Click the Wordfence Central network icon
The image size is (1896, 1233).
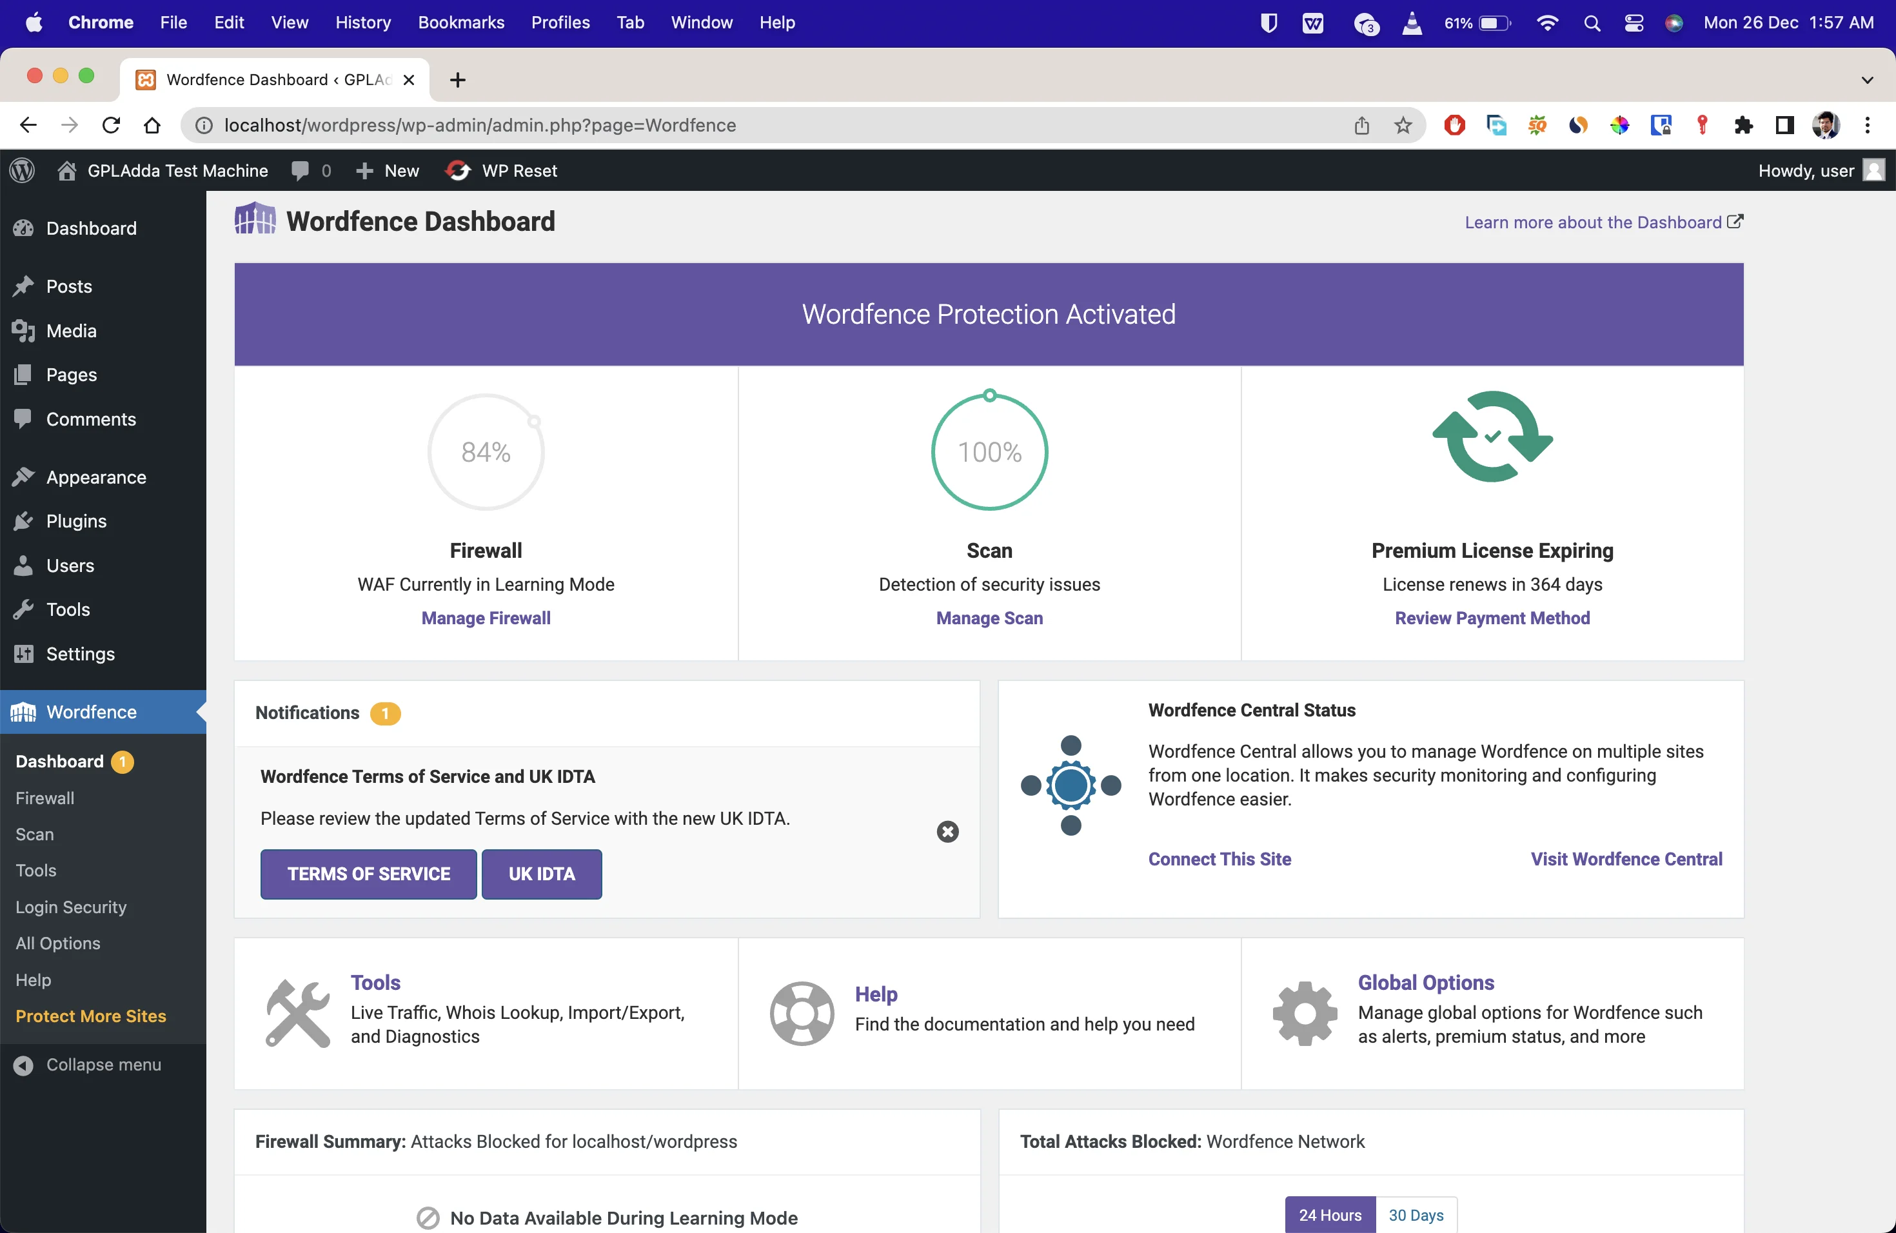tap(1071, 785)
